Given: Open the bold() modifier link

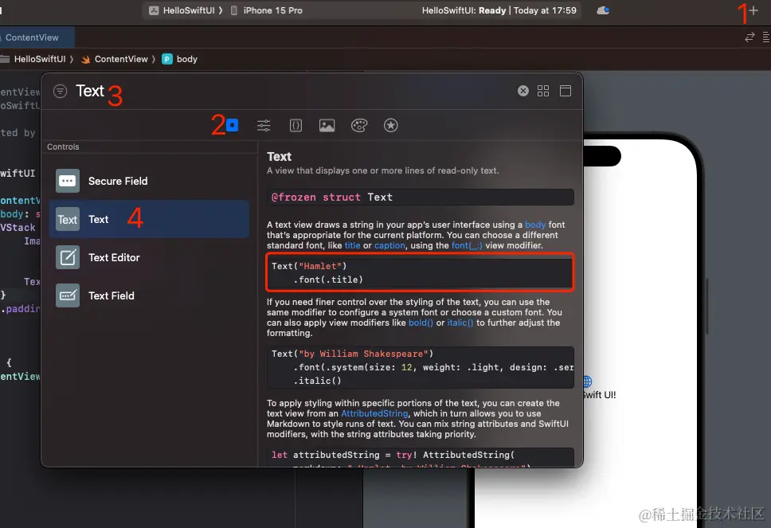Looking at the screenshot, I should coord(421,323).
